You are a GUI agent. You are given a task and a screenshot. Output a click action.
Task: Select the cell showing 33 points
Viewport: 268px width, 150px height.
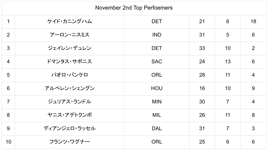click(x=202, y=48)
